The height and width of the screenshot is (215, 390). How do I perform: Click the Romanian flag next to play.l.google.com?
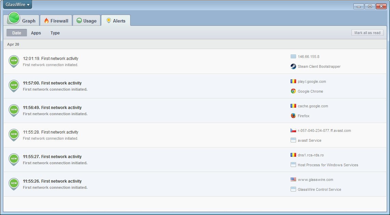(293, 81)
